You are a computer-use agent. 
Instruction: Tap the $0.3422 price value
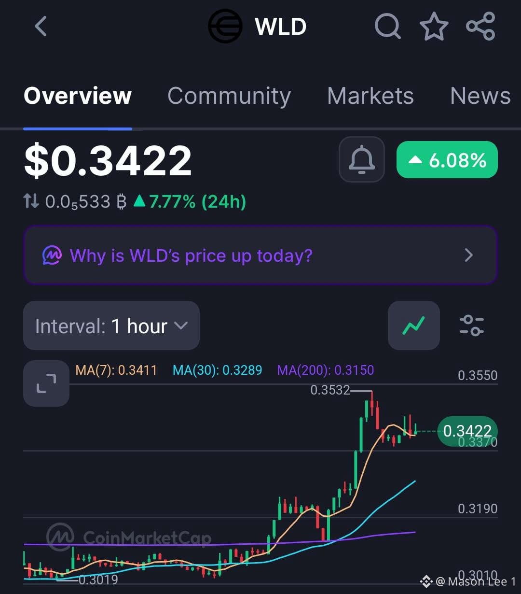tap(108, 161)
